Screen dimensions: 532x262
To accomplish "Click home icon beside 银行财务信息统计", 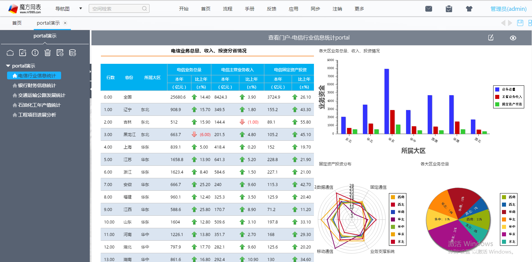I will tap(15, 86).
